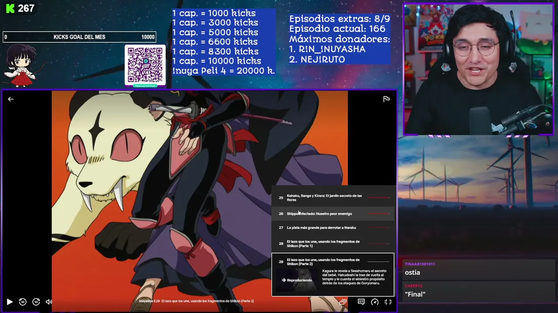Click the Kagura episode synopsis text
Screen dimensions: 558x313
click(354, 277)
